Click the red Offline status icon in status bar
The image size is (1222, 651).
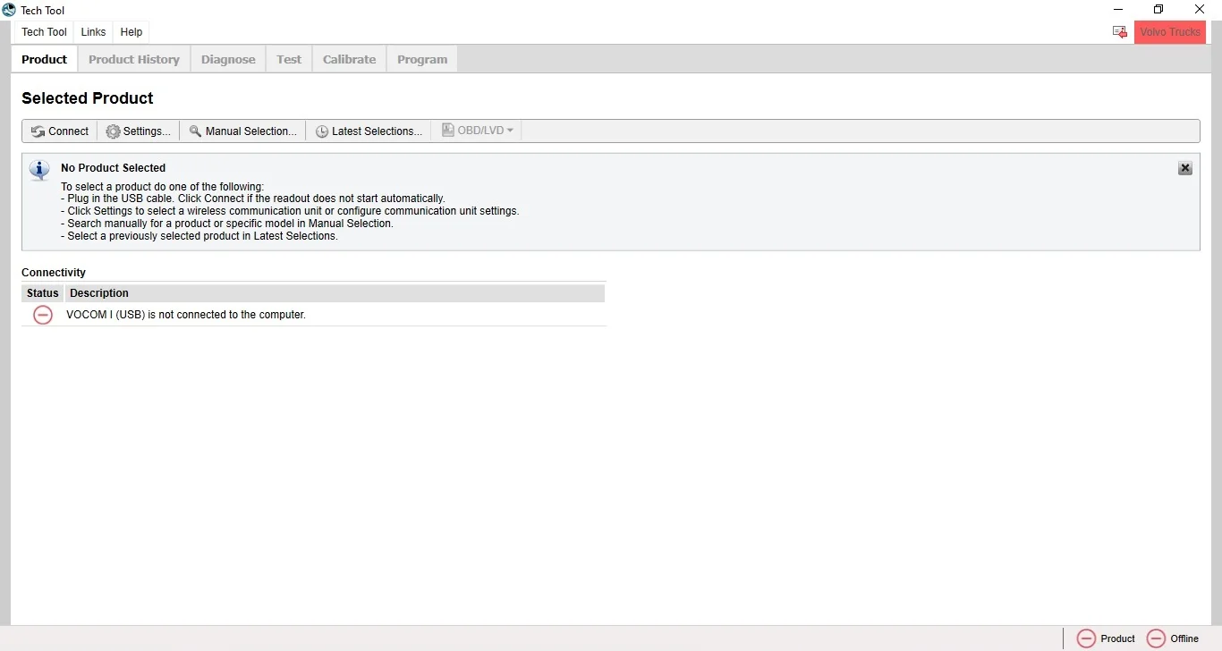(1157, 638)
